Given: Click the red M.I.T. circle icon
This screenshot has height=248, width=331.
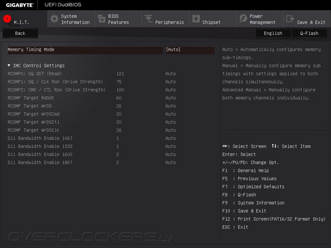Looking at the screenshot, I should [7, 19].
